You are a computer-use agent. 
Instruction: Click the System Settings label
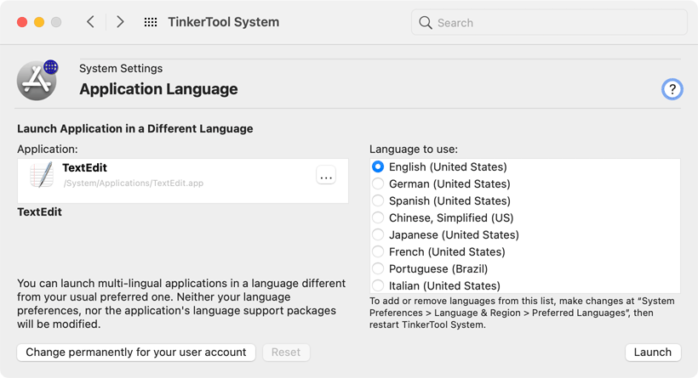(x=121, y=69)
